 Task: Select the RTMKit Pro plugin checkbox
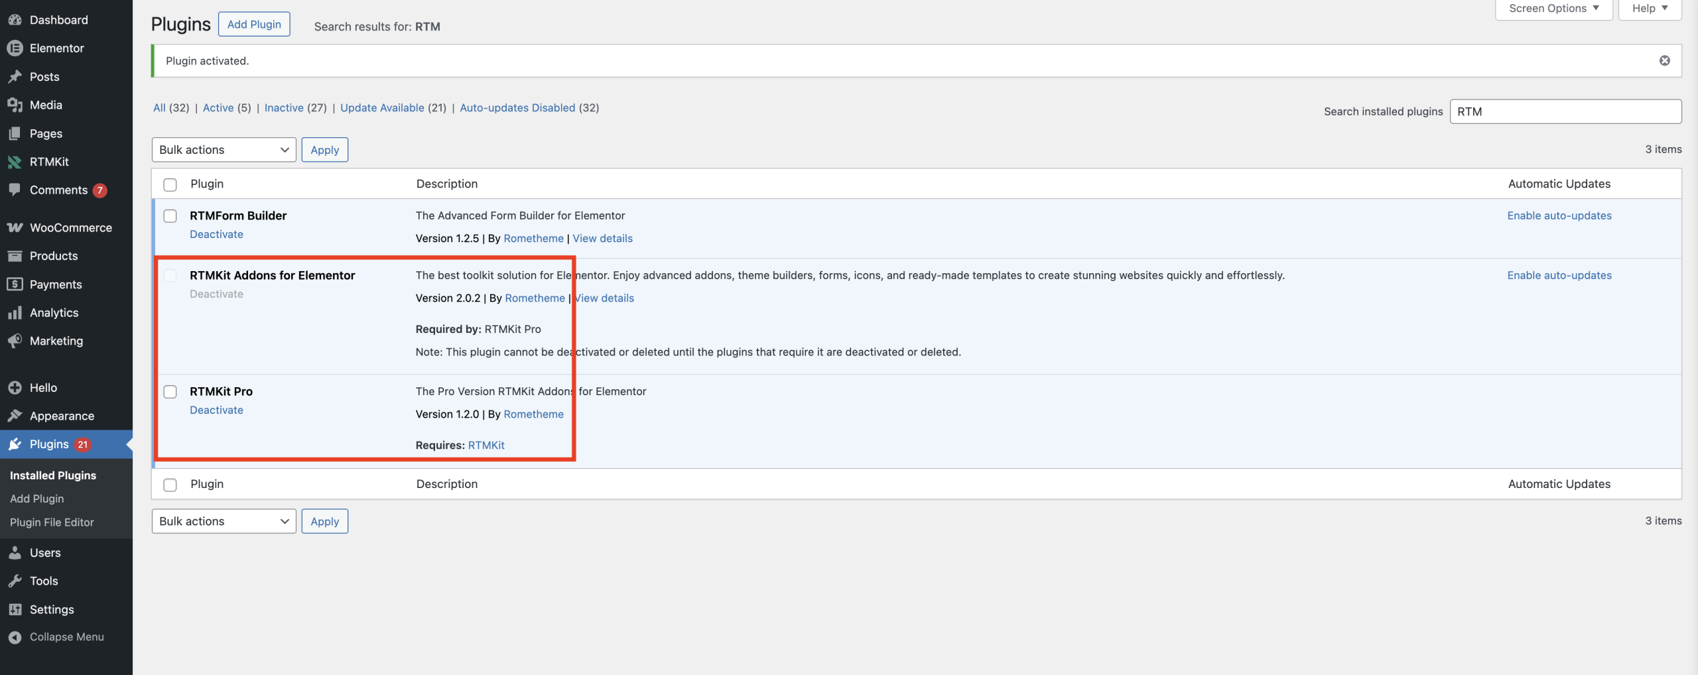coord(170,392)
